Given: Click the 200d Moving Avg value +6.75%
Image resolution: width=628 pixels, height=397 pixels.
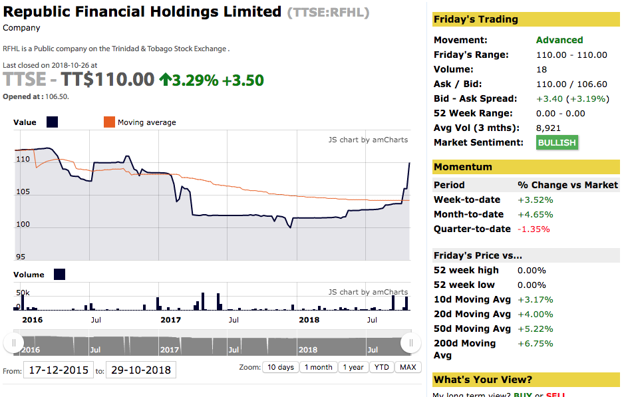Looking at the screenshot, I should point(535,344).
